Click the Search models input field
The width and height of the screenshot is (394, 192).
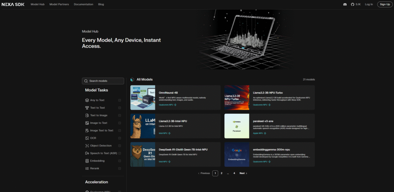(x=103, y=81)
